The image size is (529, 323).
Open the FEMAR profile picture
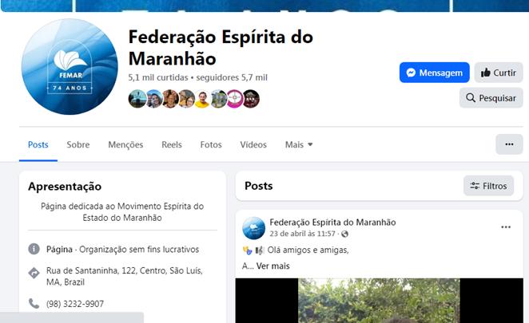(70, 66)
